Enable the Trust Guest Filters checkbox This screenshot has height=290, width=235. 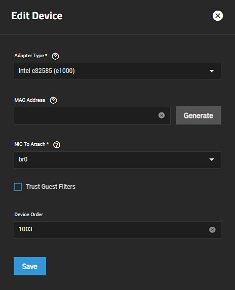(18, 187)
